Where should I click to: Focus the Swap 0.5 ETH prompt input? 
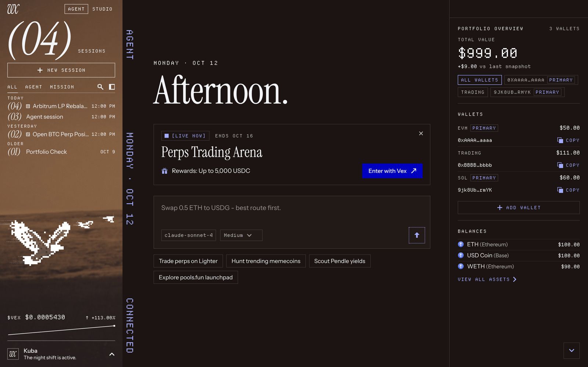[x=292, y=208]
